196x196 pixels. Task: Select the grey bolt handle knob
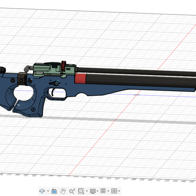click(x=27, y=69)
